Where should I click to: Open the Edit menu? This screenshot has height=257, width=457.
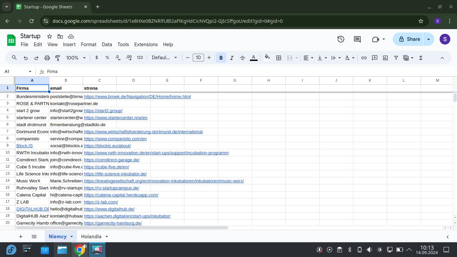tap(38, 45)
